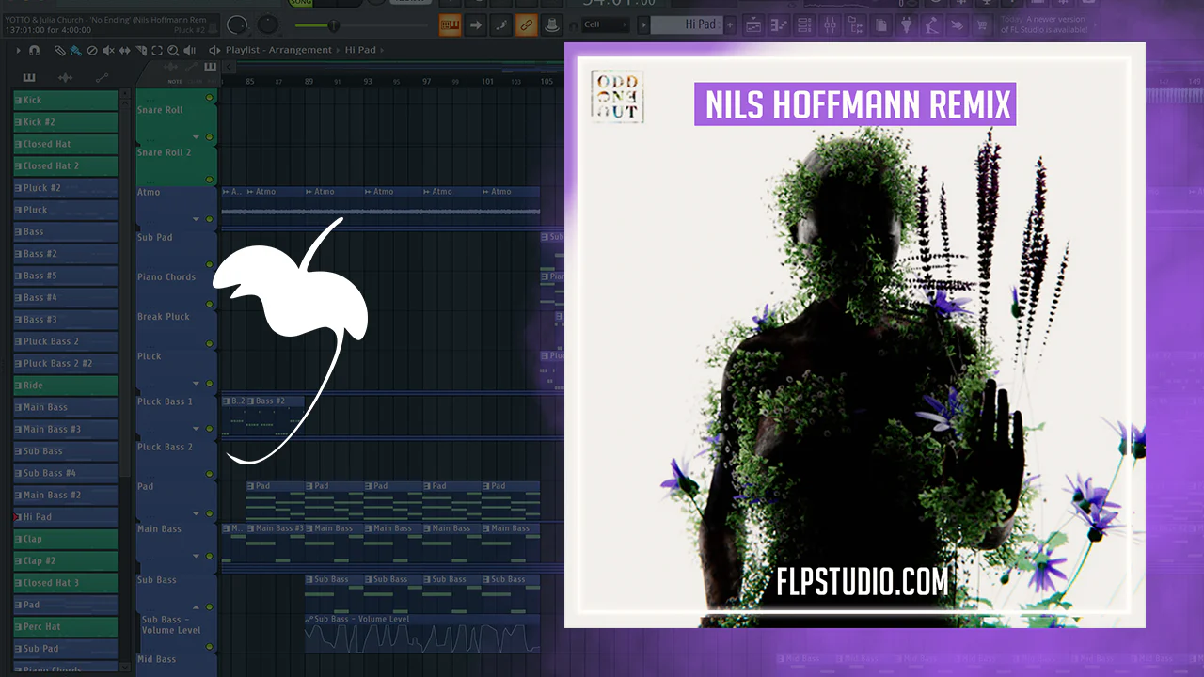This screenshot has width=1204, height=677.
Task: Open the Channel Rack view icon
Action: point(804,24)
